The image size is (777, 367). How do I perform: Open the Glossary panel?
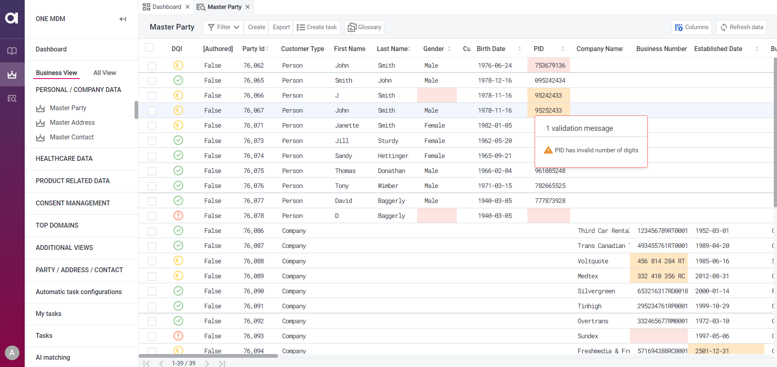click(x=364, y=27)
